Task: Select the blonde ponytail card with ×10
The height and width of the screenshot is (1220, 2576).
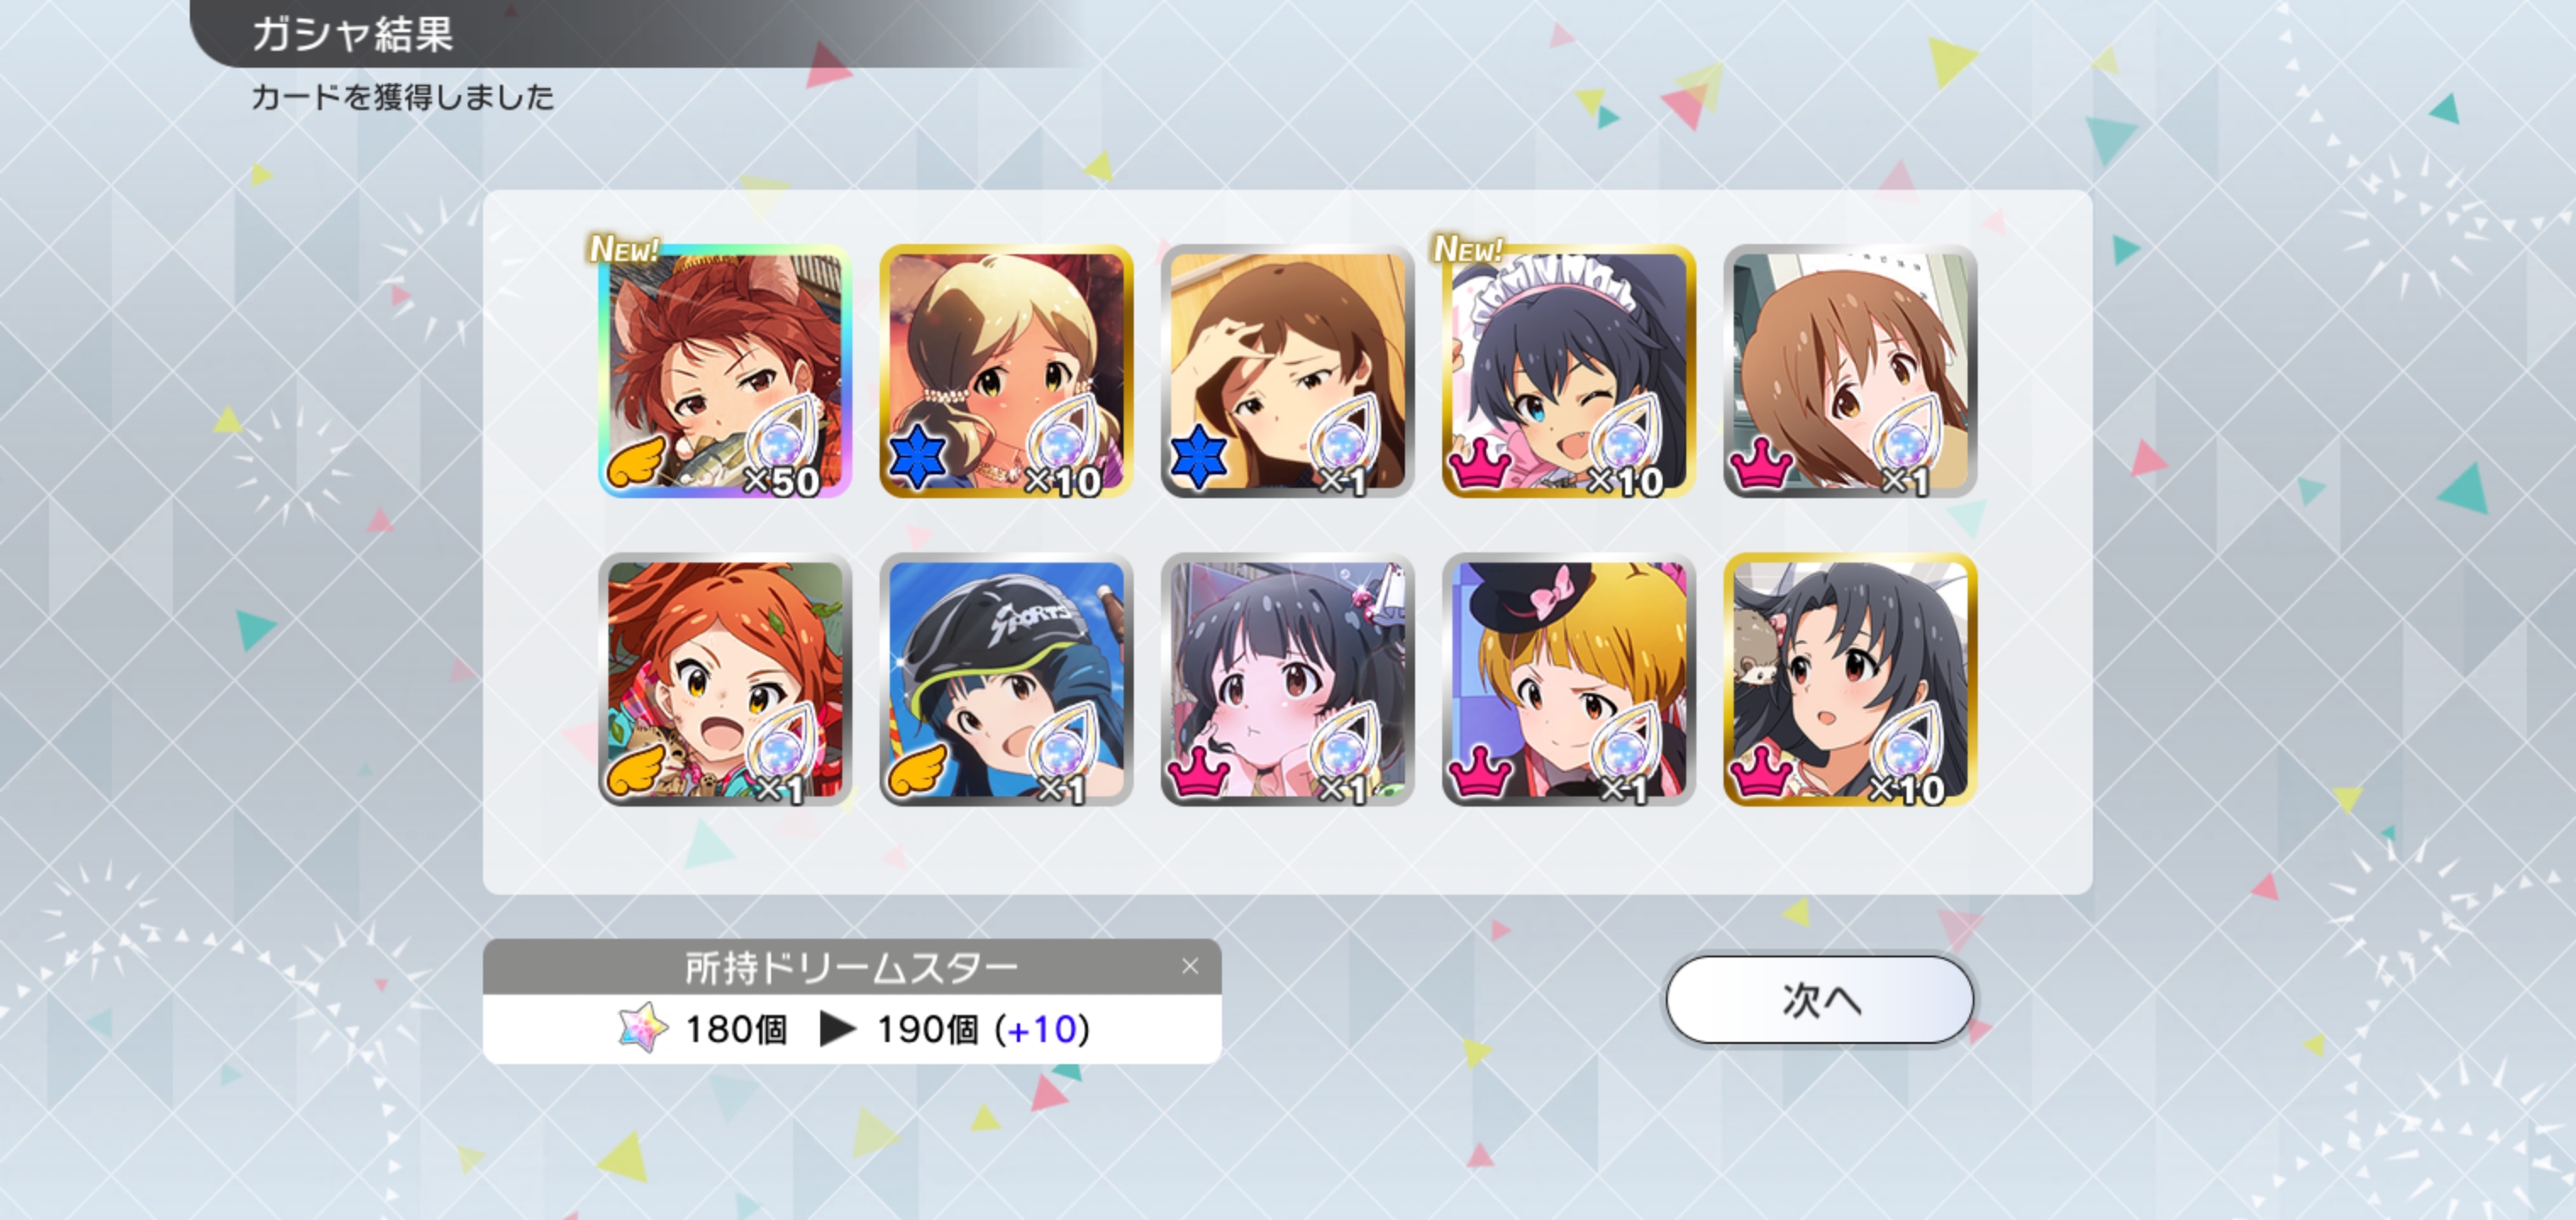Action: tap(1006, 371)
